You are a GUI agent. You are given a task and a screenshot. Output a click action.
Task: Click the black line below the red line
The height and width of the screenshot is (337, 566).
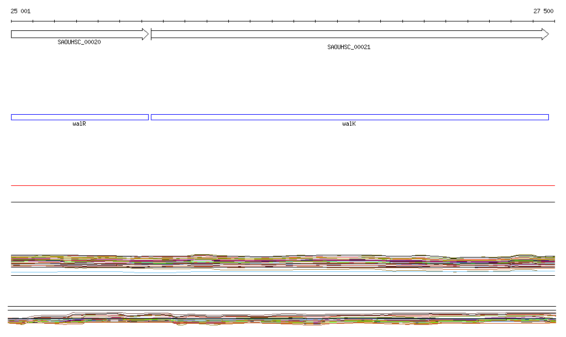pyautogui.click(x=283, y=202)
